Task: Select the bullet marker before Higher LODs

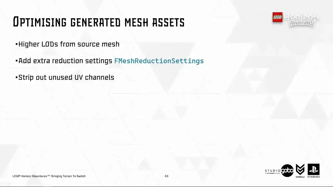Action: click(x=17, y=44)
